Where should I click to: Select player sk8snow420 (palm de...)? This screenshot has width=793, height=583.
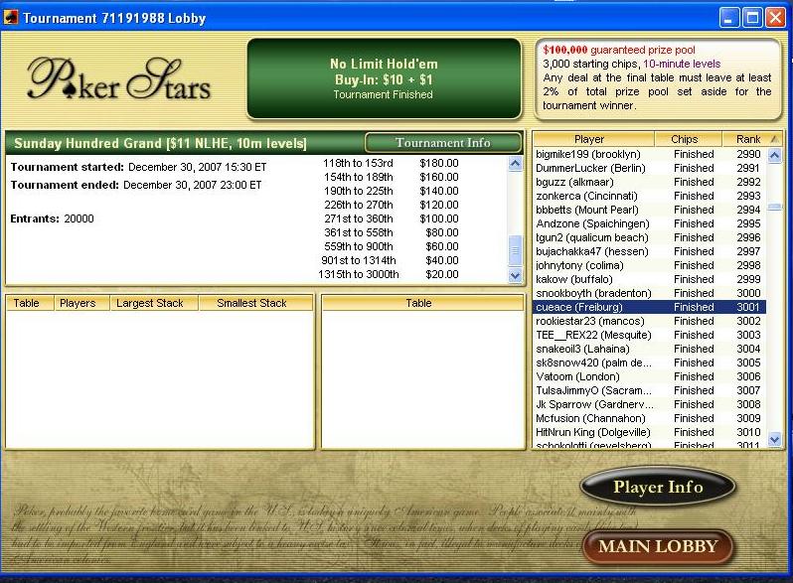650,363
